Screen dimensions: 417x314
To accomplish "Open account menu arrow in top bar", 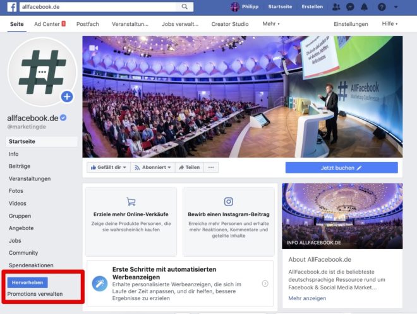I will (x=396, y=7).
